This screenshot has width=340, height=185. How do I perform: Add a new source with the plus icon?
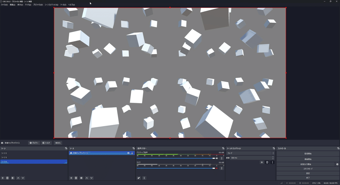click(x=71, y=178)
